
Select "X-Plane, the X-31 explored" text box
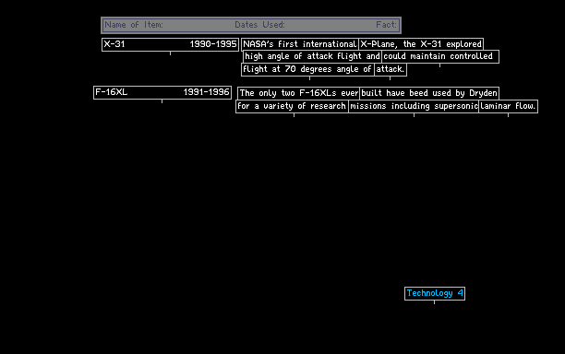(421, 44)
